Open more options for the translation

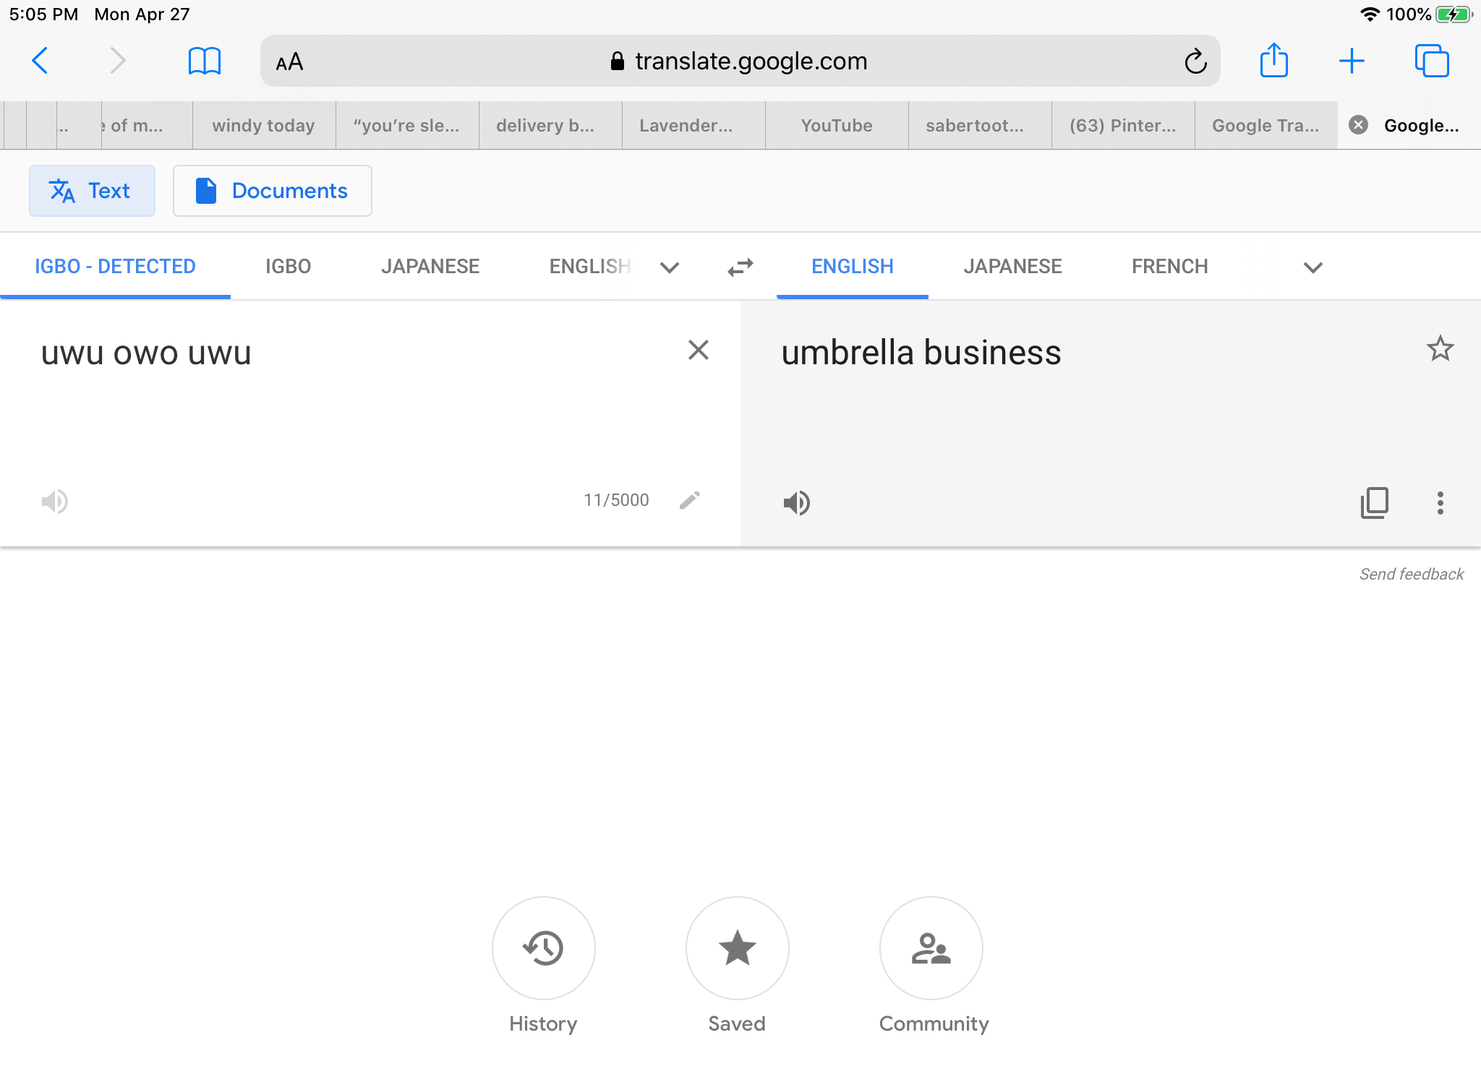(x=1440, y=502)
